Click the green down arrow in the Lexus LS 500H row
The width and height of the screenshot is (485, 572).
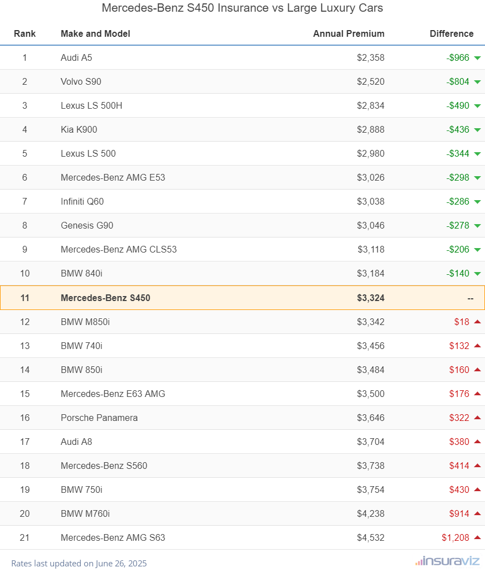pyautogui.click(x=477, y=106)
